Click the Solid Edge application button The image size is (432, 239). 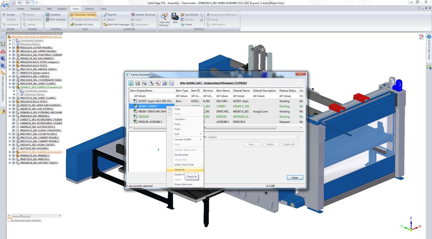click(x=5, y=5)
